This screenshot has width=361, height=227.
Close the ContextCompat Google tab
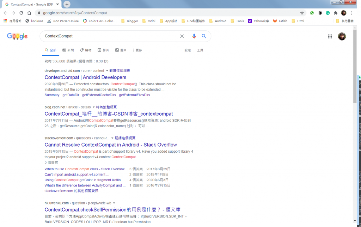[57, 4]
